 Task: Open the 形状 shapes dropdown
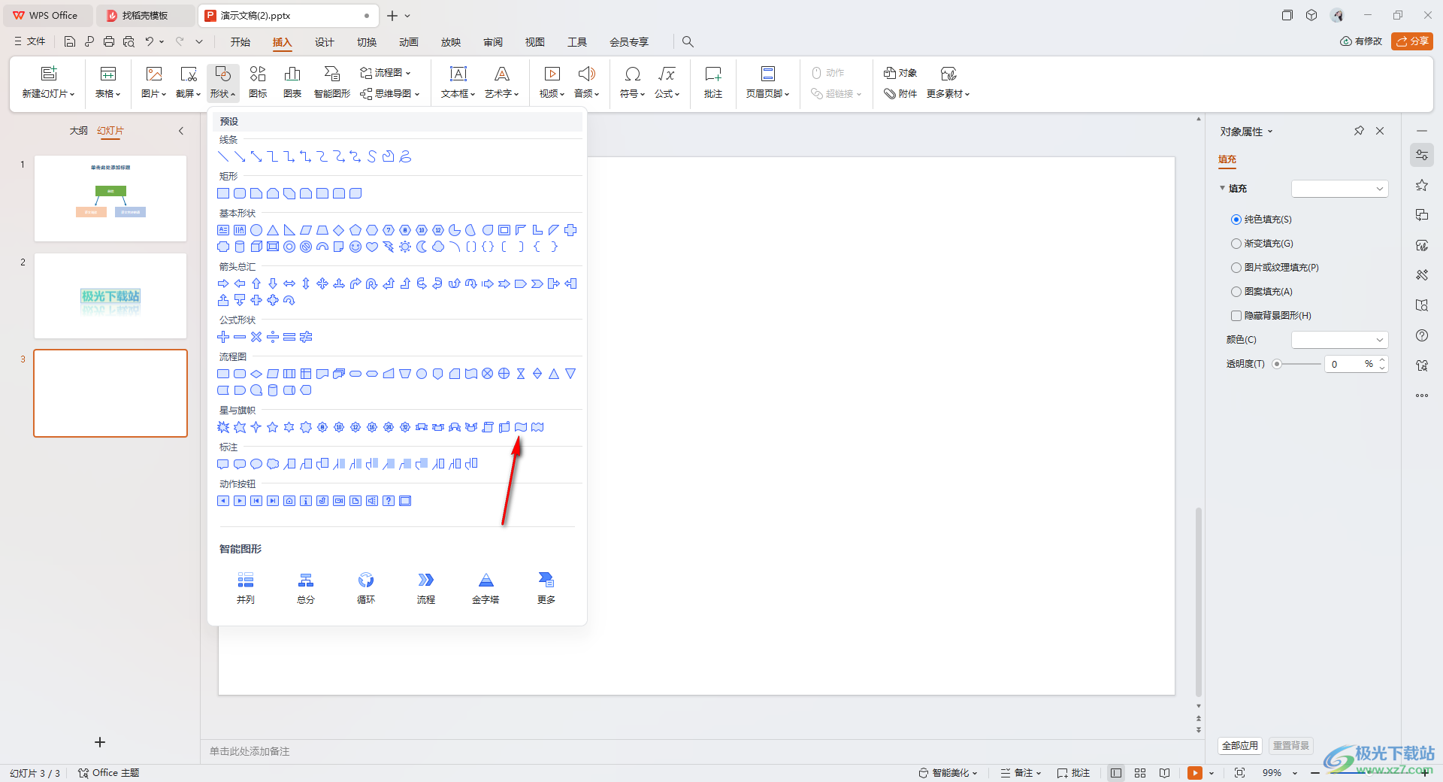pos(223,82)
